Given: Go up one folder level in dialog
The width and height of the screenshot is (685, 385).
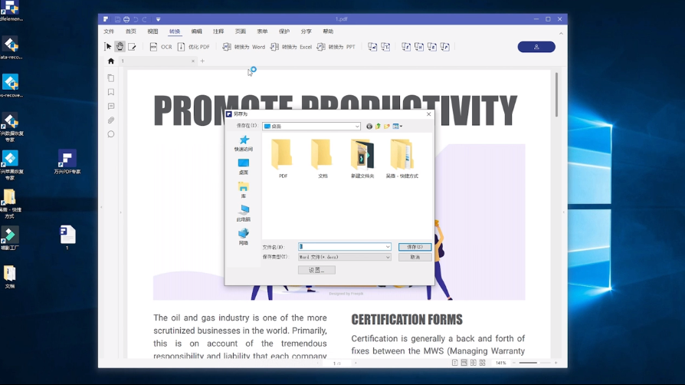Looking at the screenshot, I should pos(378,127).
